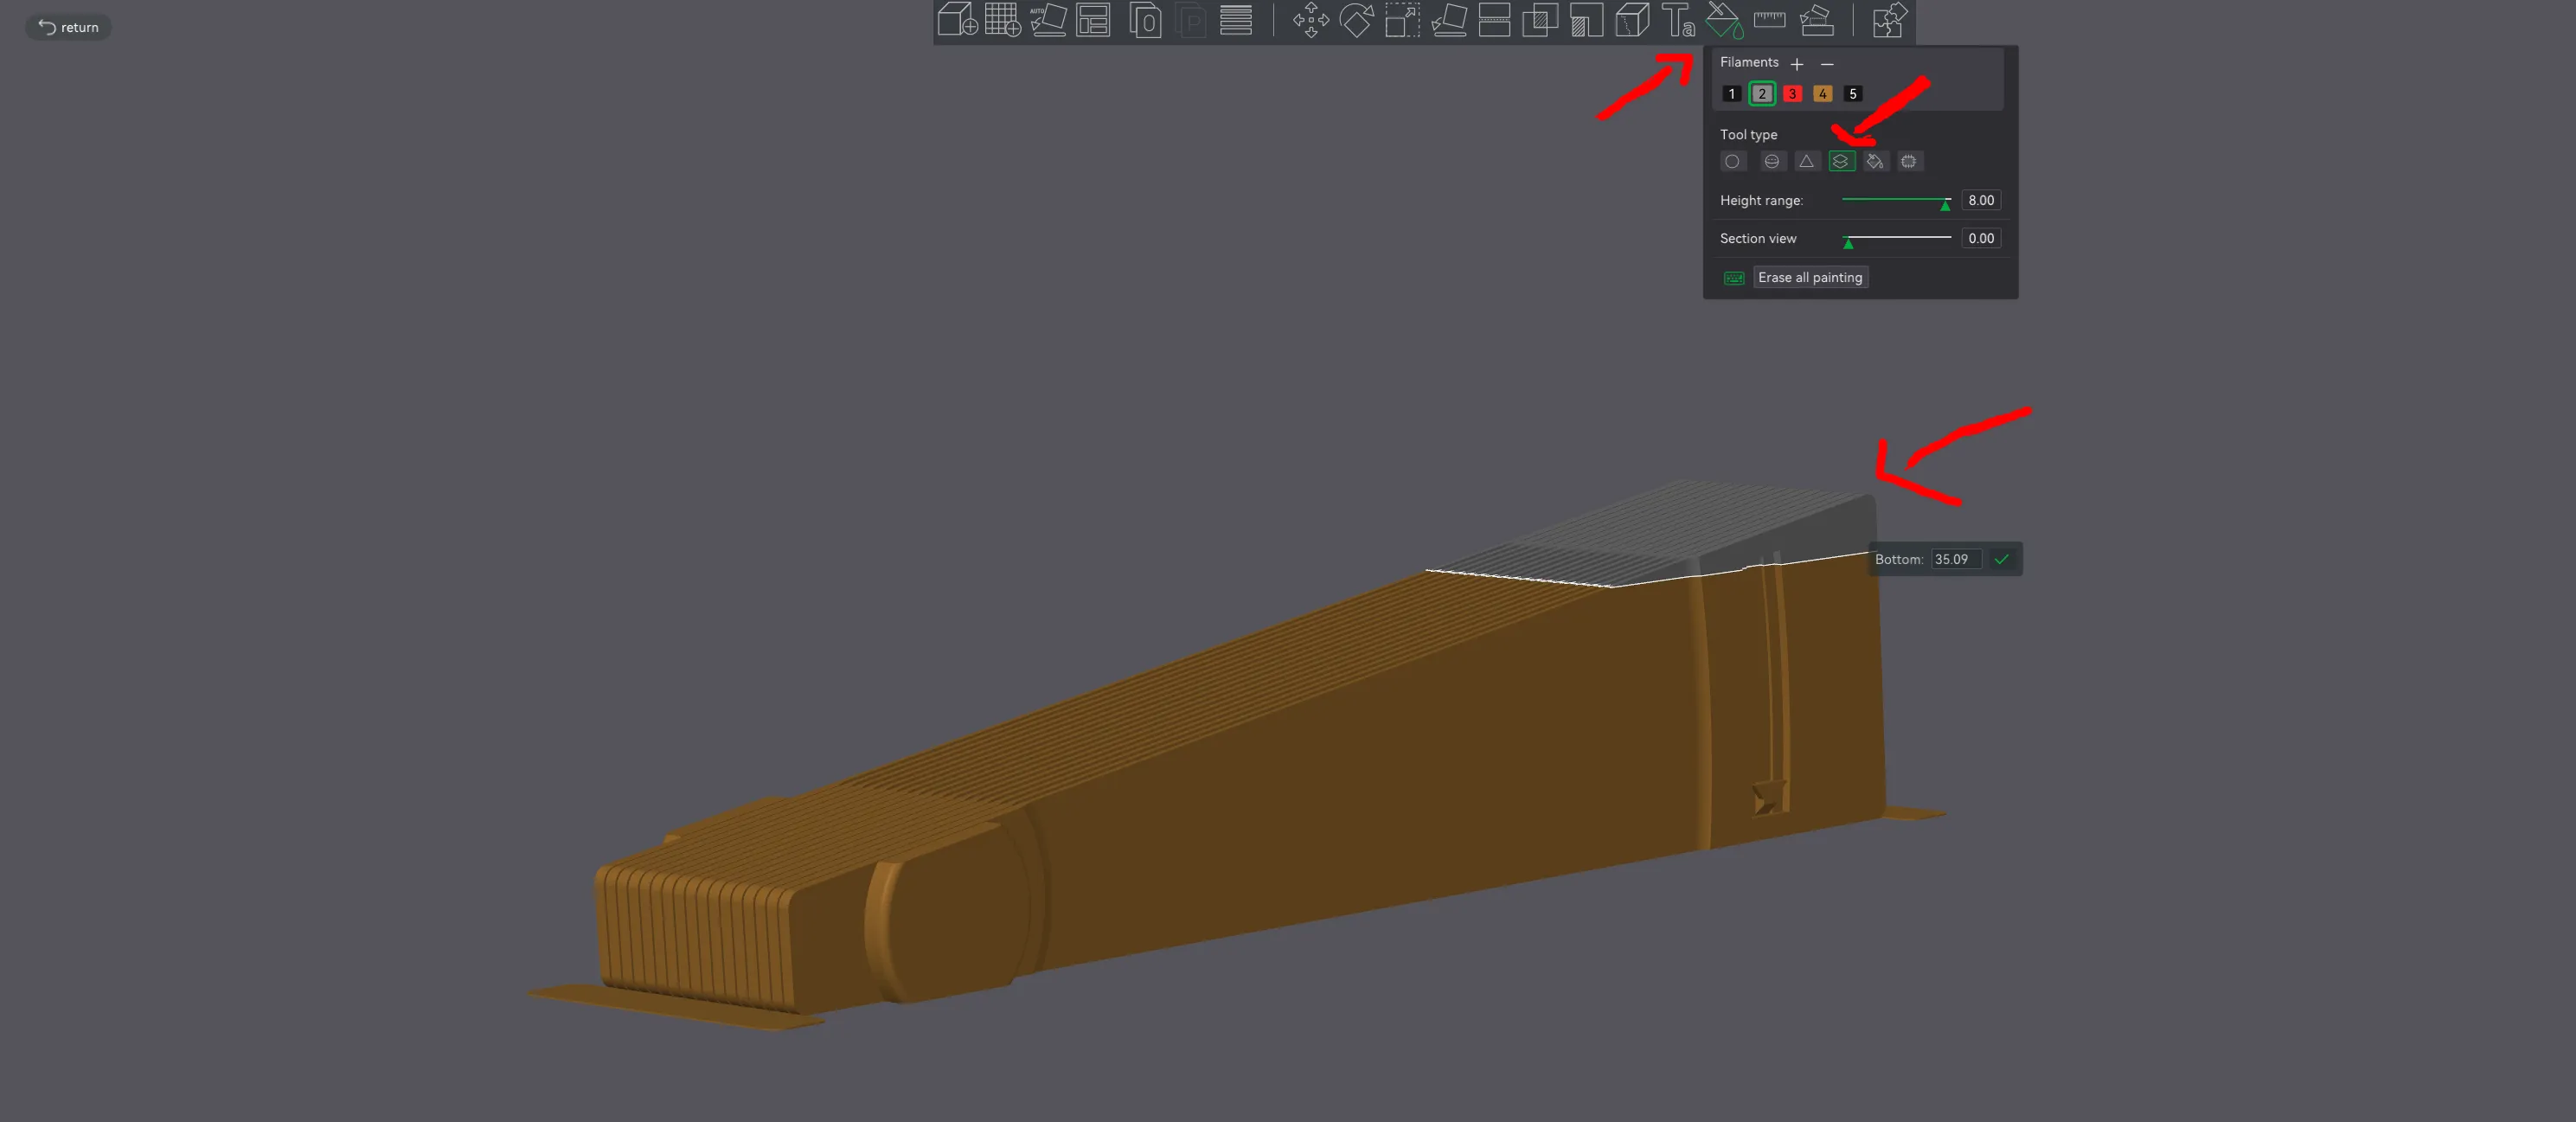Image resolution: width=2576 pixels, height=1122 pixels.
Task: Open the Color Painting tool
Action: [1723, 20]
